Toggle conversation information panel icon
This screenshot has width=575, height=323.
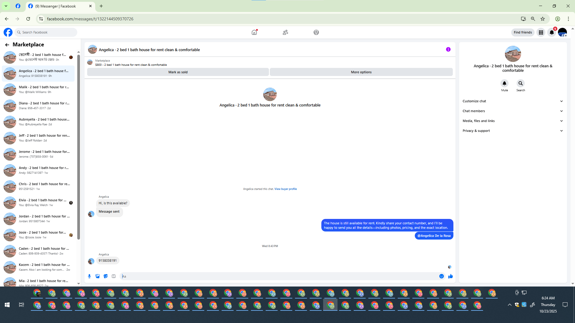[448, 50]
